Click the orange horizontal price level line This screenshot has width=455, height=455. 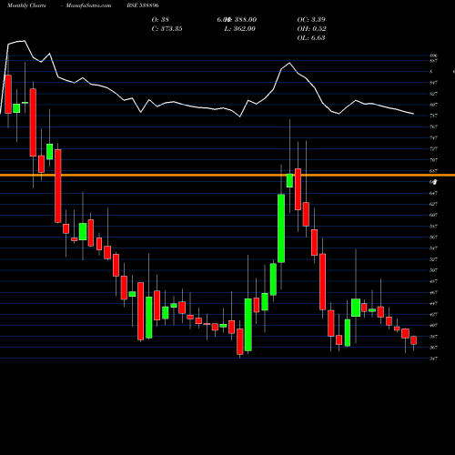pyautogui.click(x=227, y=175)
